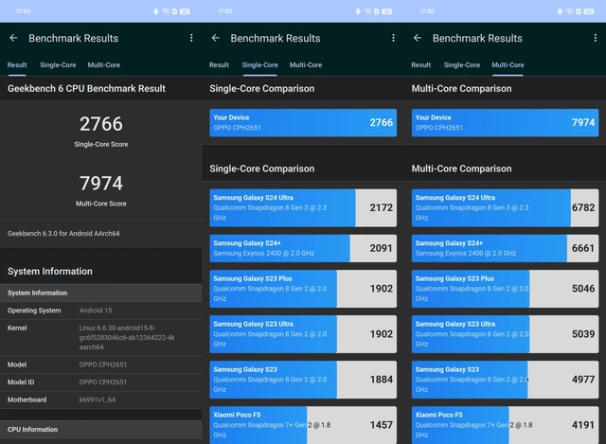606x444 pixels.
Task: Open three-dot menu on CPU Benchmark Result screen
Action: (x=191, y=38)
